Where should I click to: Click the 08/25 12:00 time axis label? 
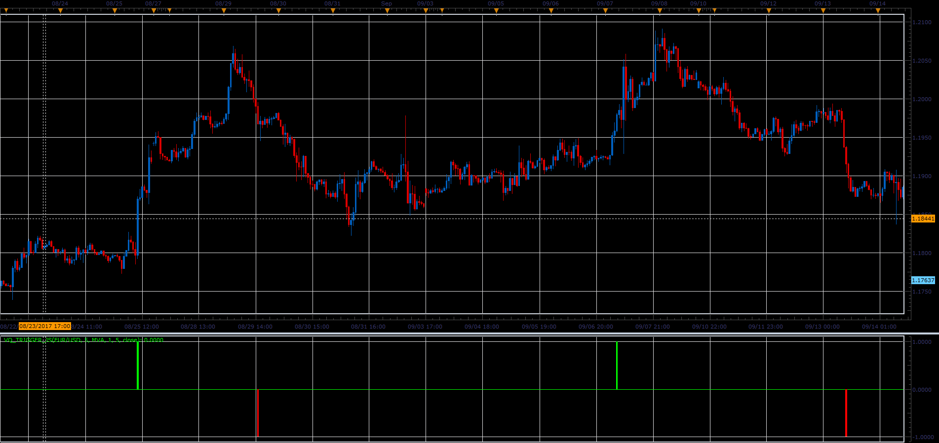pyautogui.click(x=142, y=327)
